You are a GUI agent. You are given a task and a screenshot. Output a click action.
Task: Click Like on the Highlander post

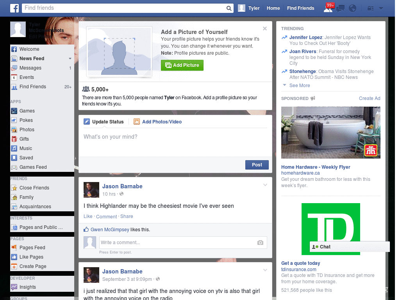pos(88,216)
